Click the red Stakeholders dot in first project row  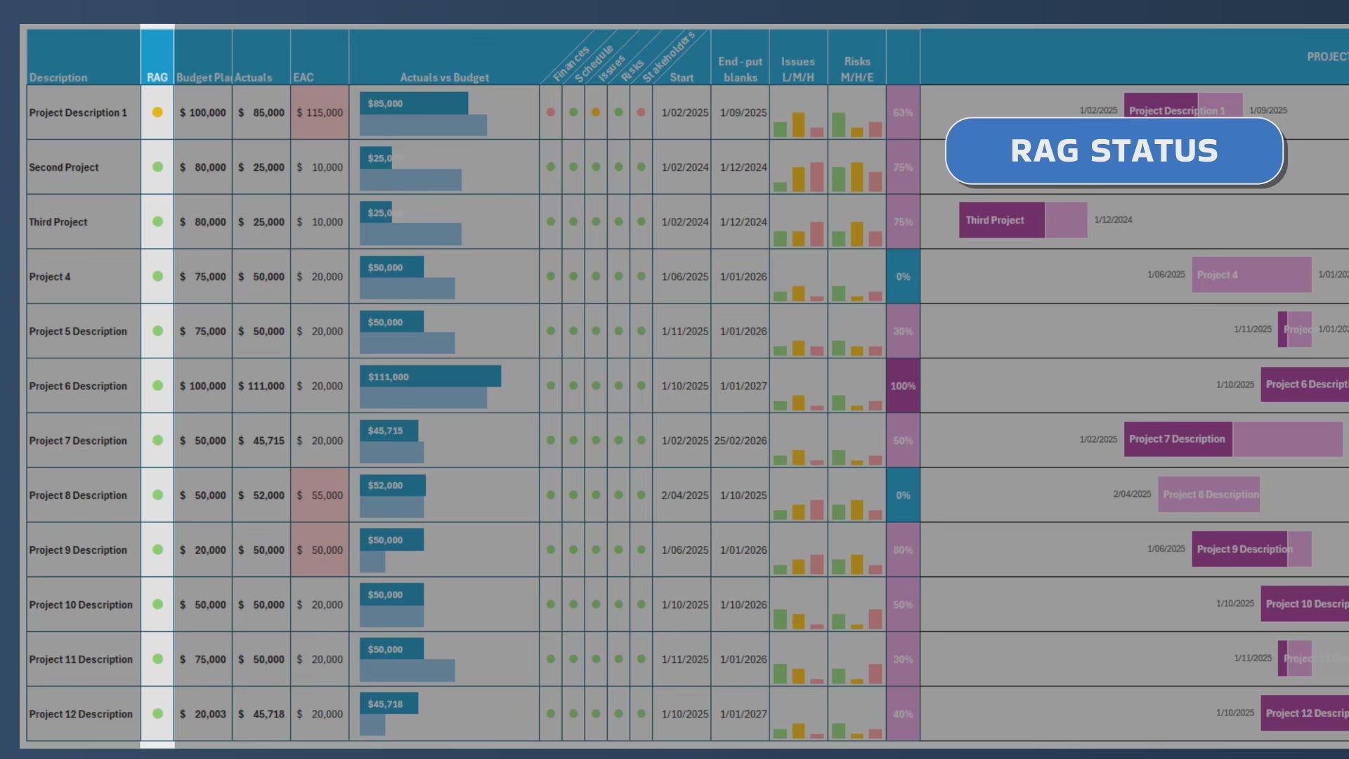click(641, 112)
